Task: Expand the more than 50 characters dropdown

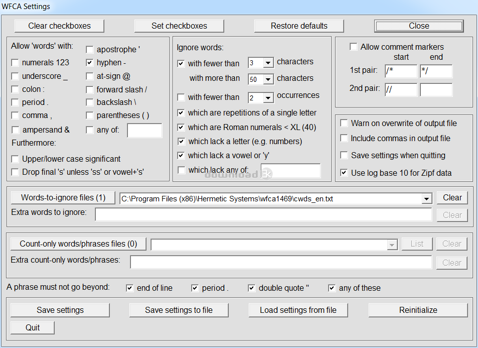Action: point(268,79)
